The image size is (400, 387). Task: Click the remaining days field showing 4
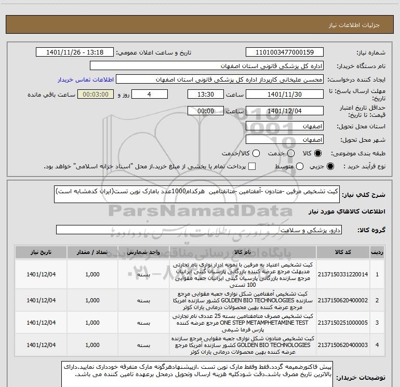[149, 94]
